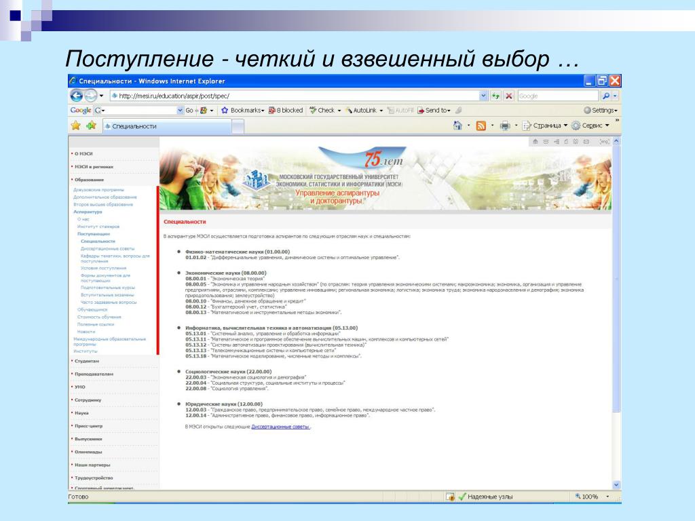
Task: Open Студентам sidebar section
Action: 87,361
